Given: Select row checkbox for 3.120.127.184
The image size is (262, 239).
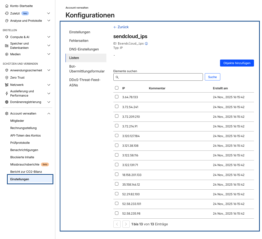Looking at the screenshot, I should coord(117,135).
